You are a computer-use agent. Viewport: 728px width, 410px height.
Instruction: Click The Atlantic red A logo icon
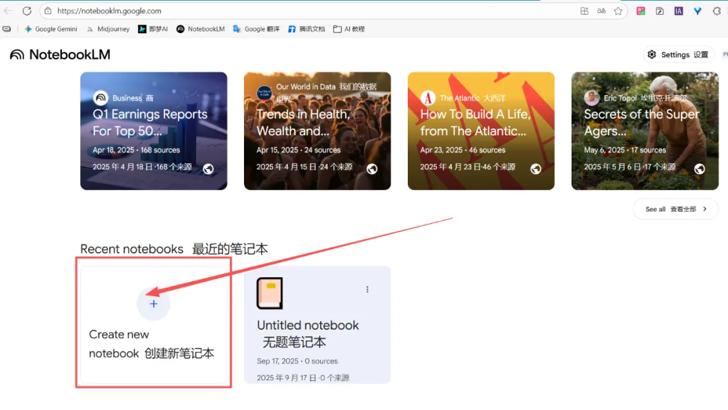click(x=427, y=98)
